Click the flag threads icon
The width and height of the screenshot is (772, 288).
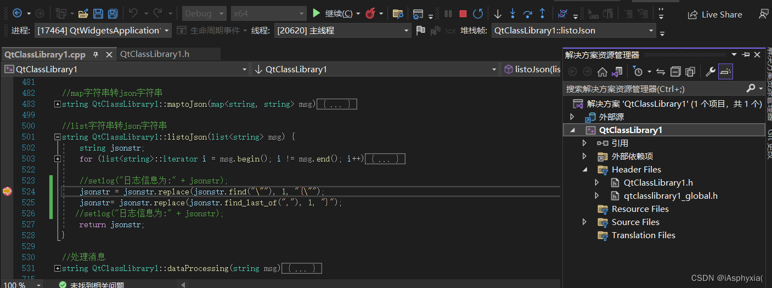[421, 31]
